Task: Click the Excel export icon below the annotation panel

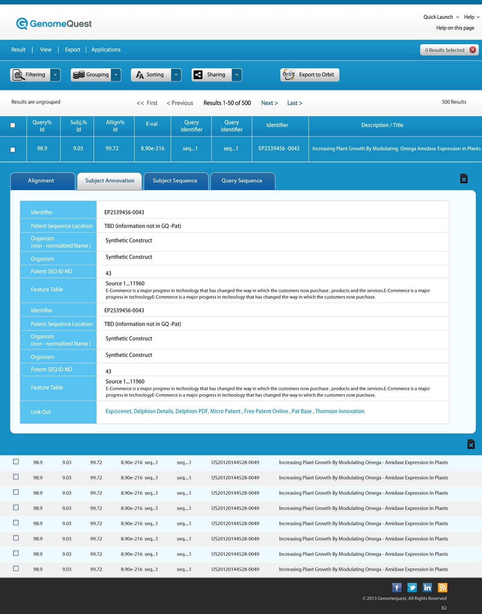Action: click(471, 444)
